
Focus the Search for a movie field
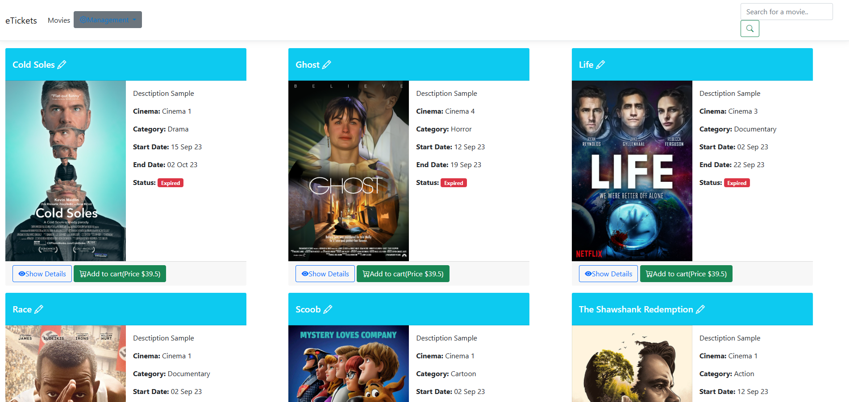pos(787,12)
